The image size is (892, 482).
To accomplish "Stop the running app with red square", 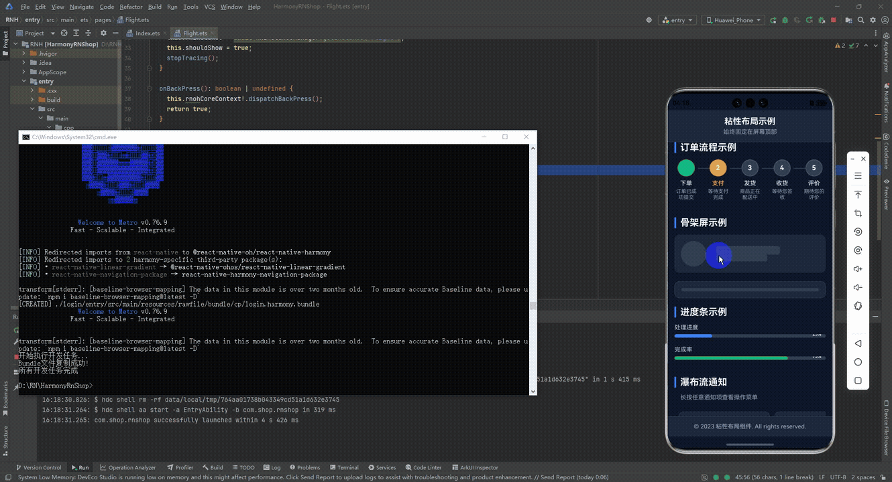I will point(834,20).
